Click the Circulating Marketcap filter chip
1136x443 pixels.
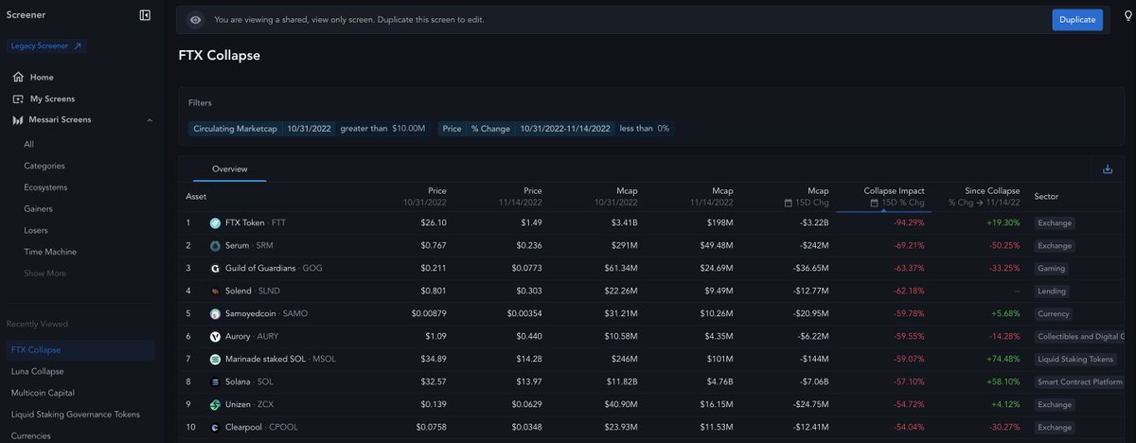click(x=235, y=128)
